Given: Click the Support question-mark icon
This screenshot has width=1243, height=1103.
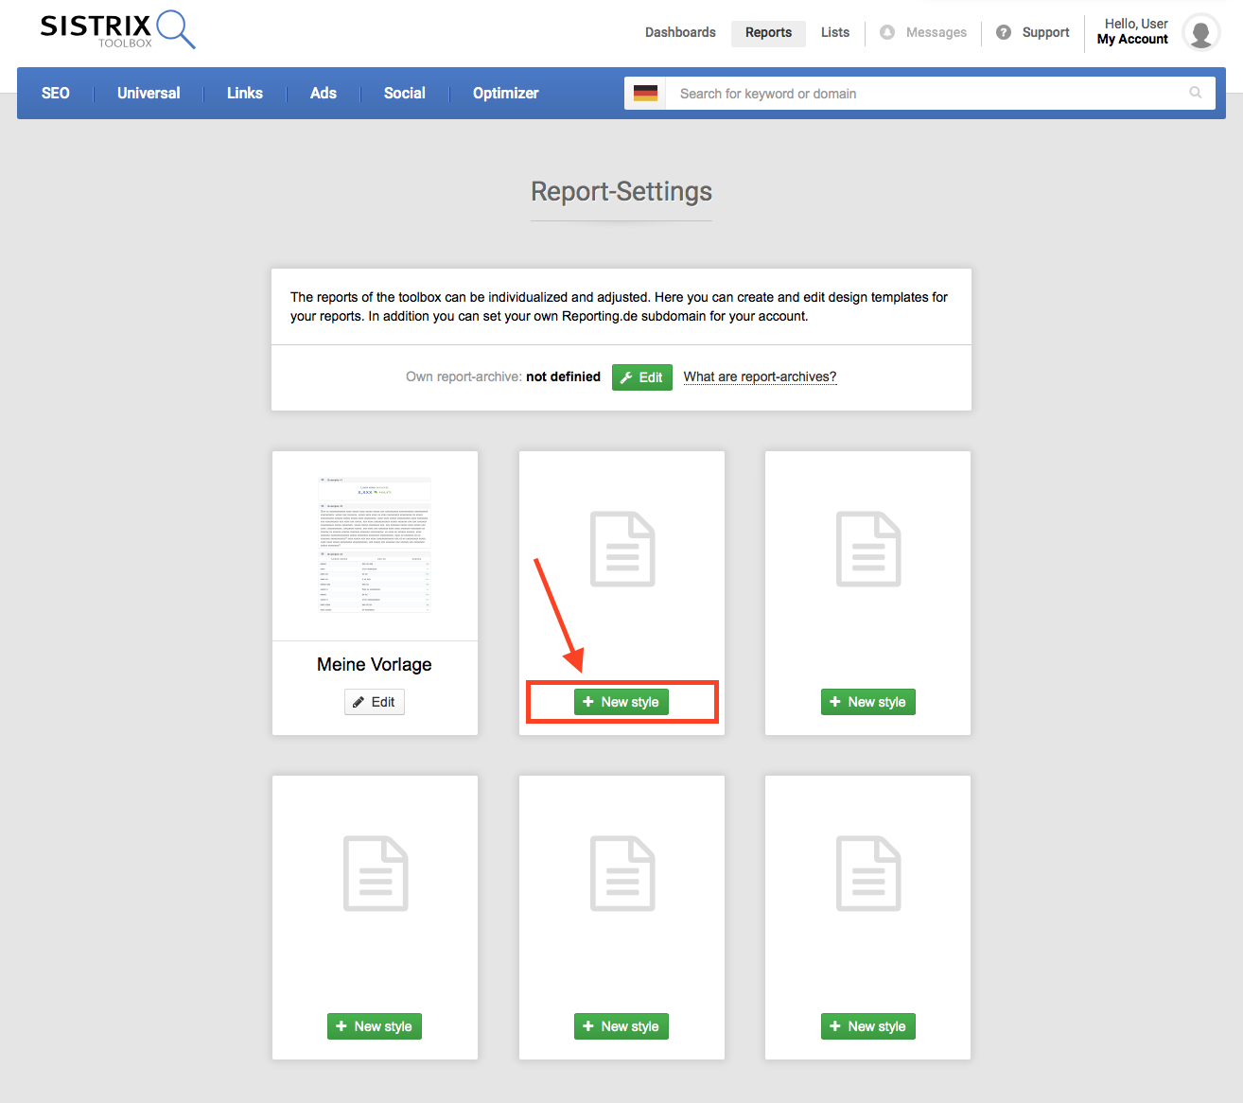Looking at the screenshot, I should (1003, 31).
